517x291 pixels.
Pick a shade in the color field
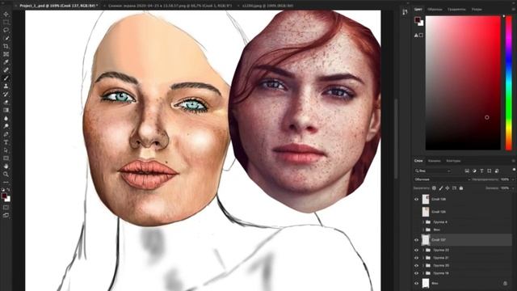pos(463,82)
